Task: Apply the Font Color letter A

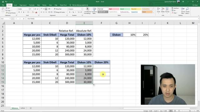Action: point(36,12)
